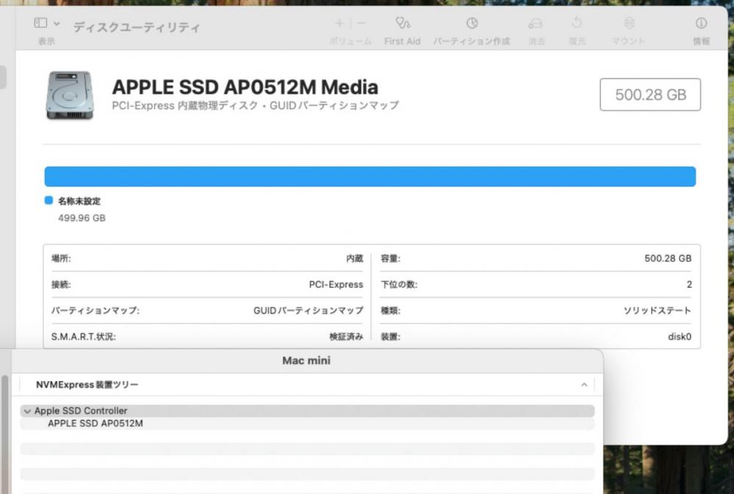Click the add volume plus icon
Viewport: 734px width, 494px height.
tap(340, 23)
